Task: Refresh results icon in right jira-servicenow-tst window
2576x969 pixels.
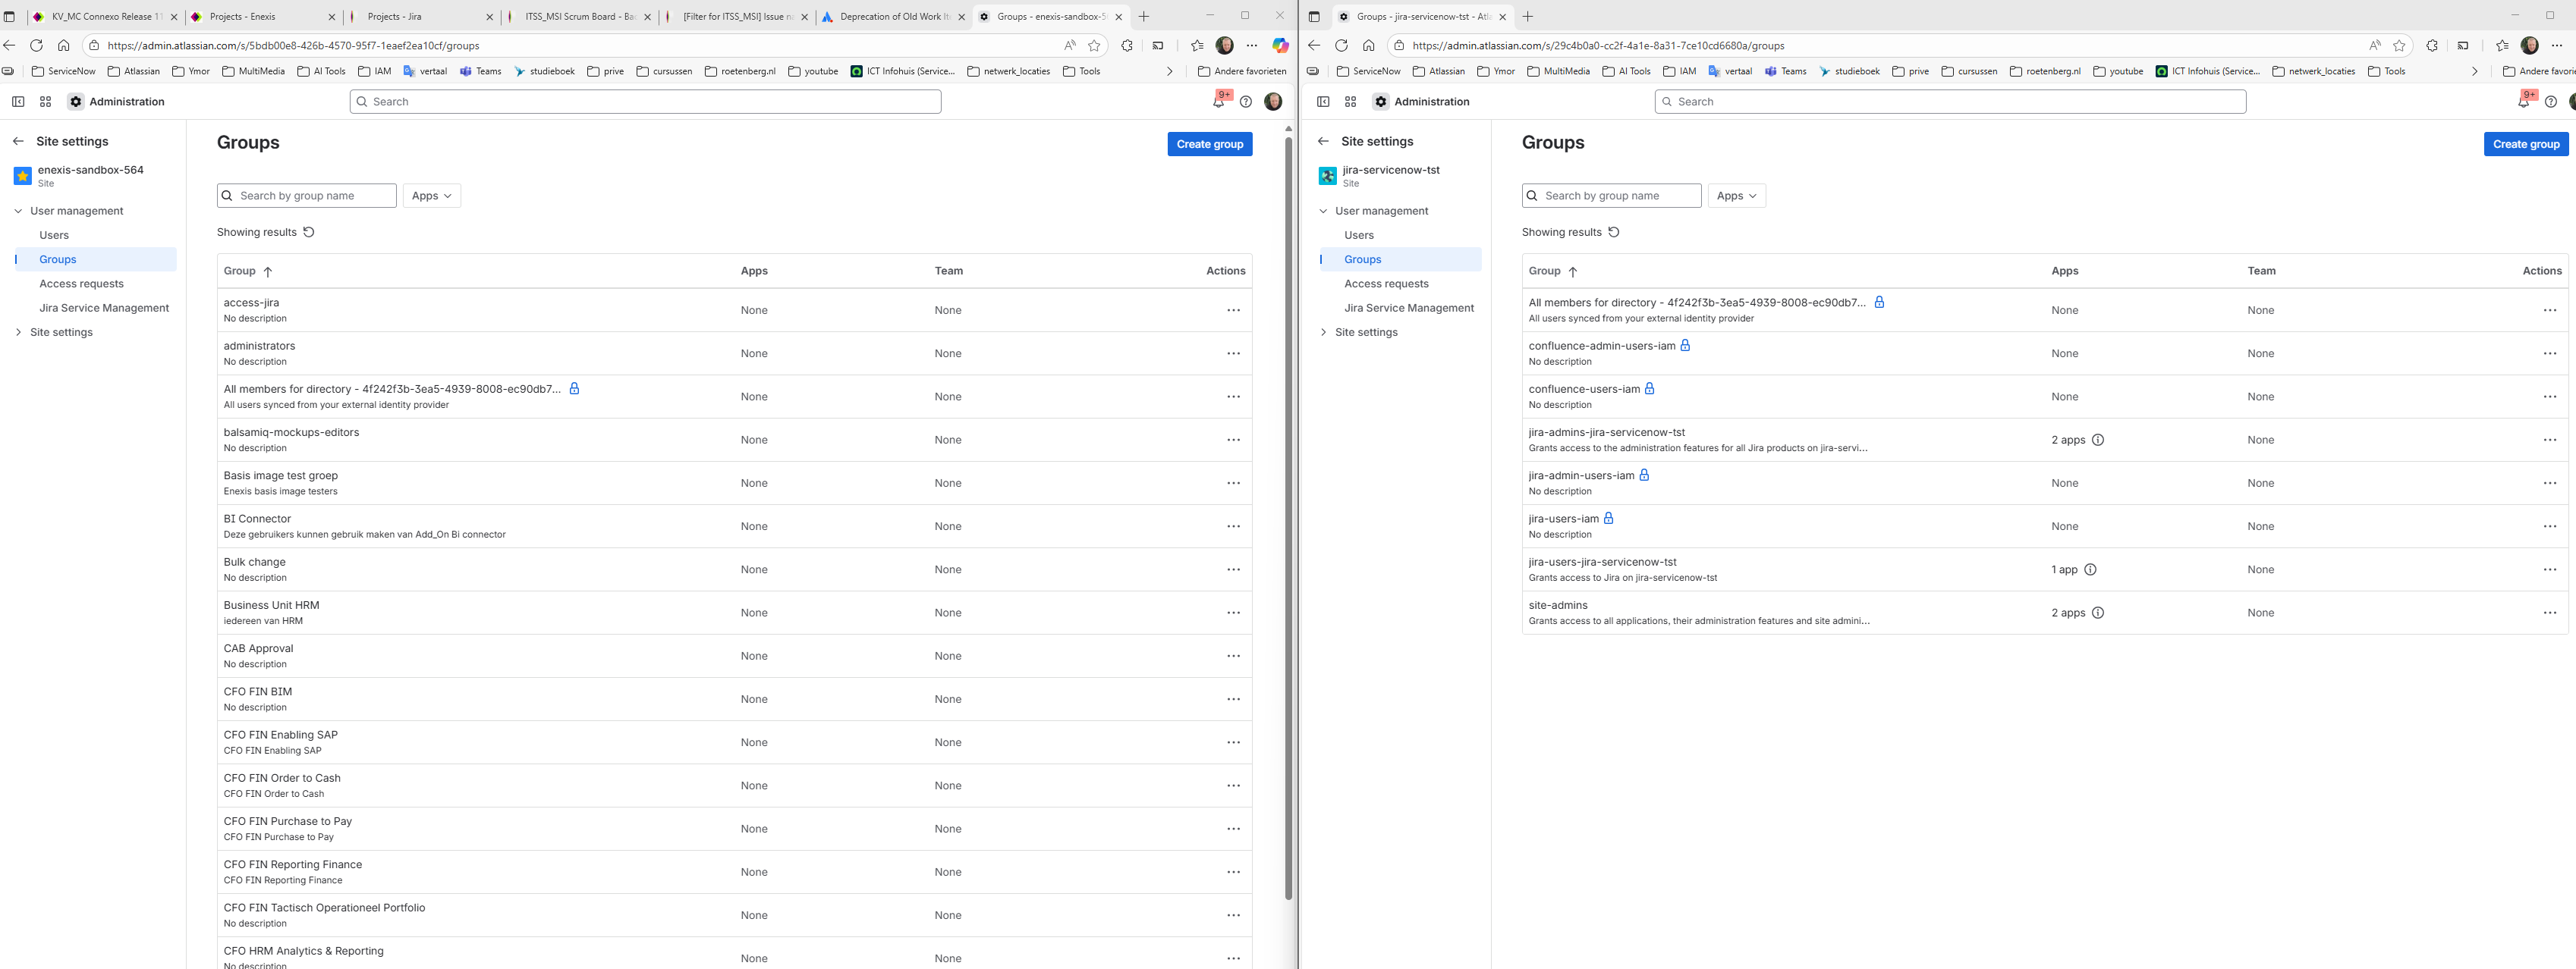Action: pos(1613,232)
